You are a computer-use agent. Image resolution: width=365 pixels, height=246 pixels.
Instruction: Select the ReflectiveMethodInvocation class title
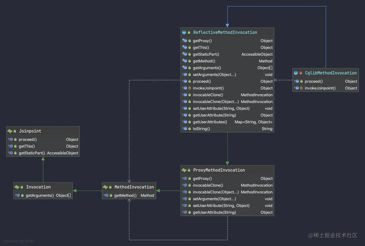click(x=225, y=32)
